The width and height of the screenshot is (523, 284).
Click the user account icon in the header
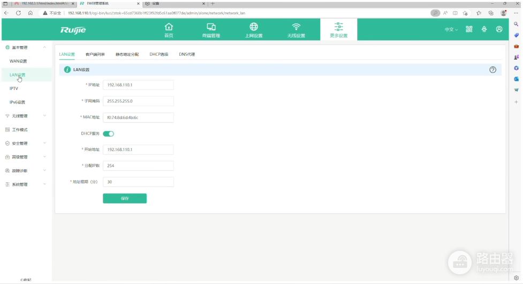(499, 29)
